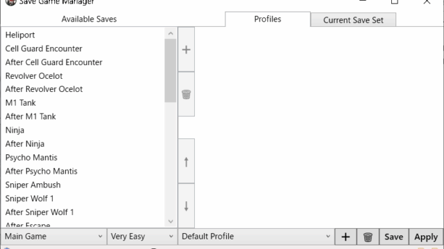This screenshot has width=444, height=249.
Task: Select the Profiles tab
Action: (268, 19)
